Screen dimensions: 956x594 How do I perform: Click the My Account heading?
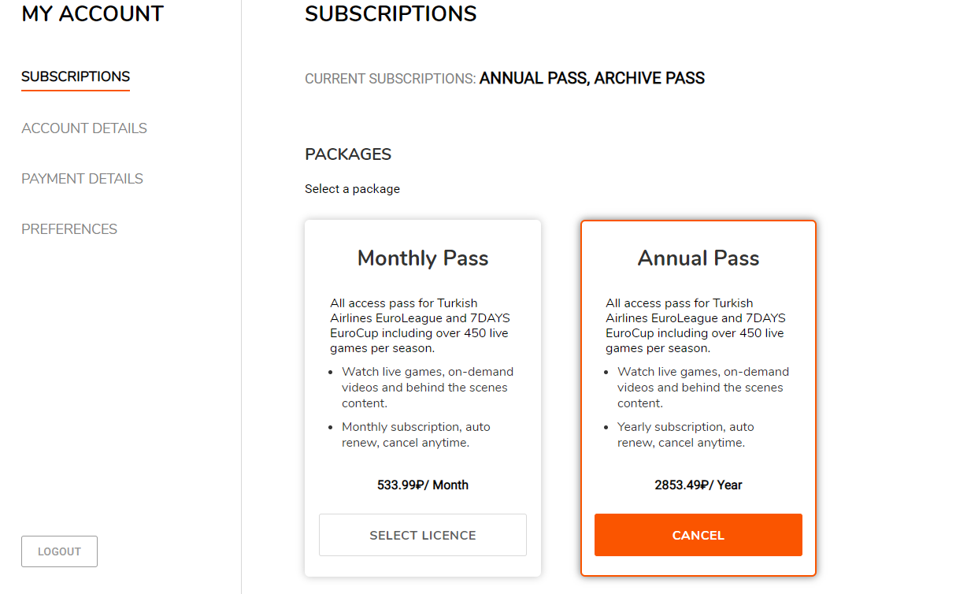pos(93,14)
